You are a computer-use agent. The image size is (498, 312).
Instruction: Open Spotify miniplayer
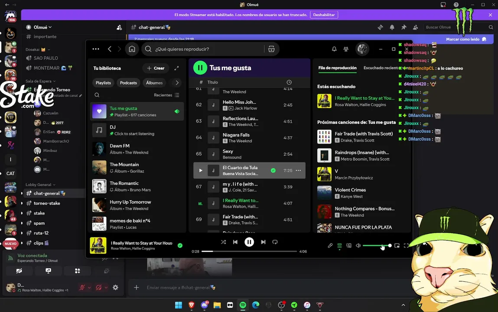[x=397, y=245]
